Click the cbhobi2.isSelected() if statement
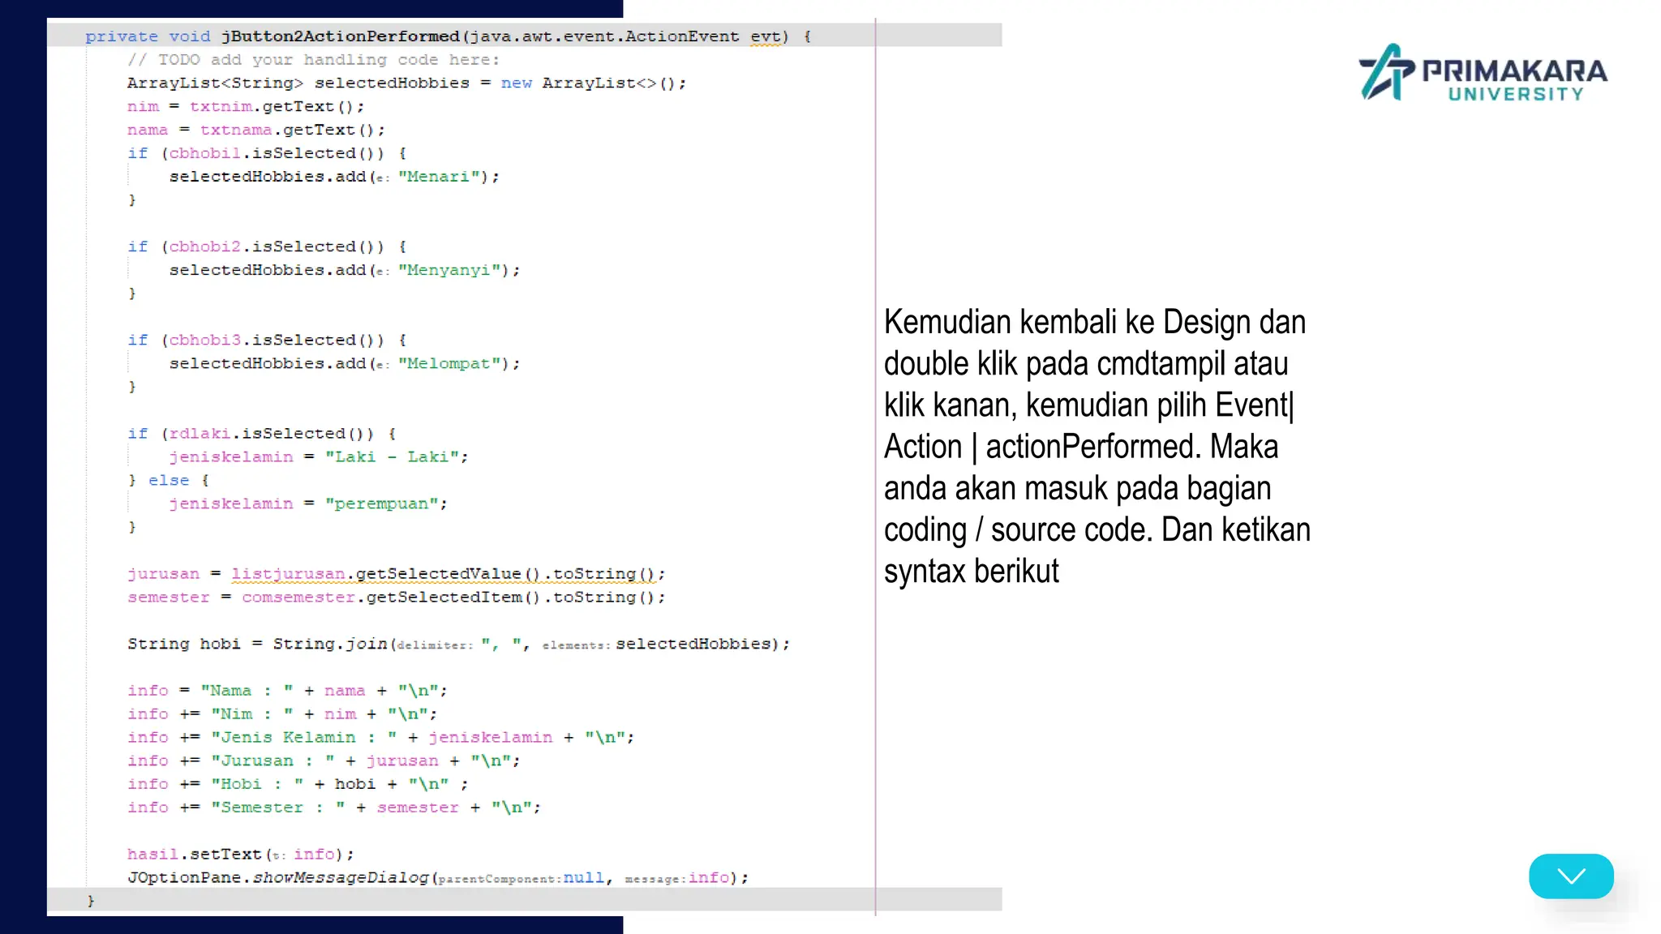The width and height of the screenshot is (1661, 934). pos(266,246)
